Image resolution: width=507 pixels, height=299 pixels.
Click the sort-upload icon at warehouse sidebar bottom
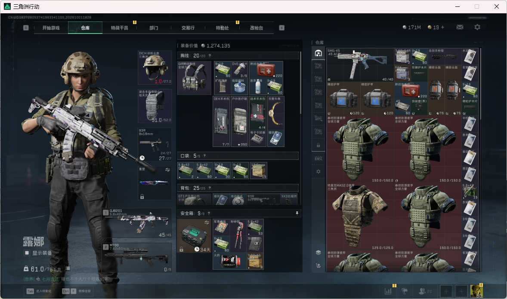(318, 266)
